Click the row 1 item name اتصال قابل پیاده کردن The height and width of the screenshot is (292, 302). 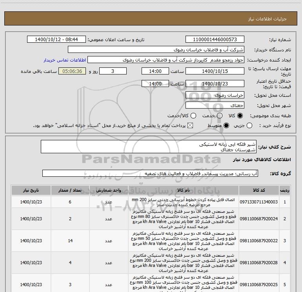click(x=184, y=202)
